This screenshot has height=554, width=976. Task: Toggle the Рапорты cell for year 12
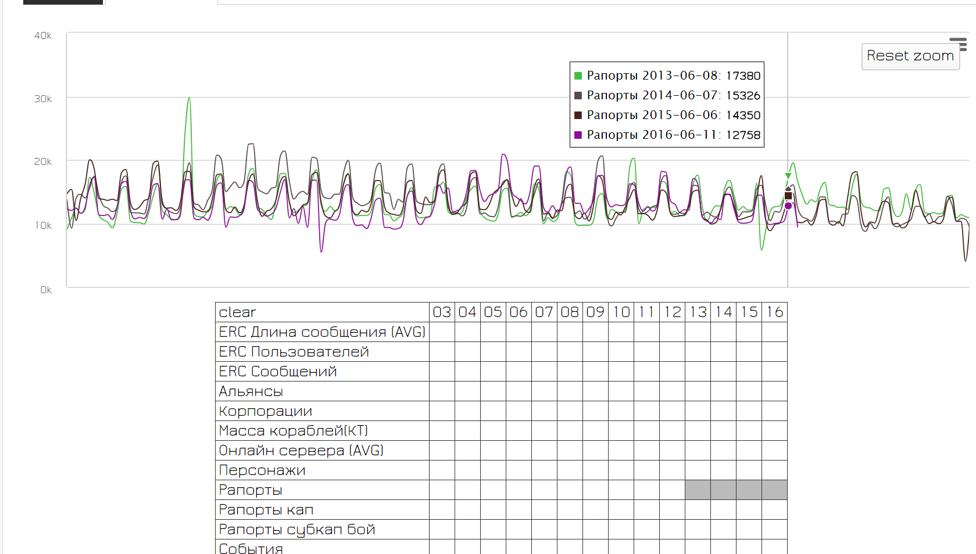point(672,490)
